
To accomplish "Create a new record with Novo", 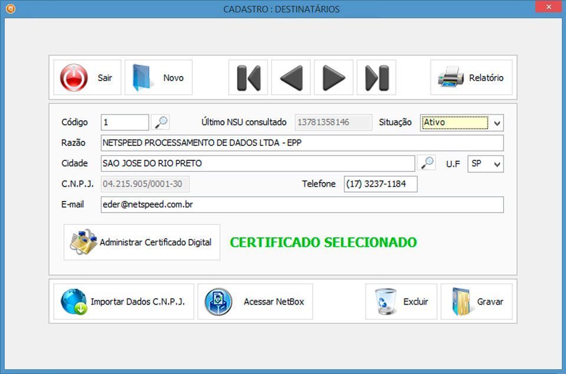I will pyautogui.click(x=159, y=78).
